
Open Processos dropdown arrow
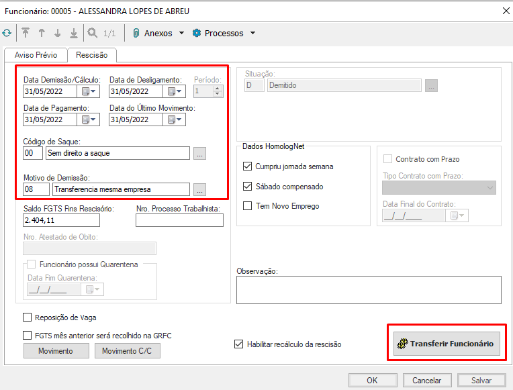click(x=252, y=33)
